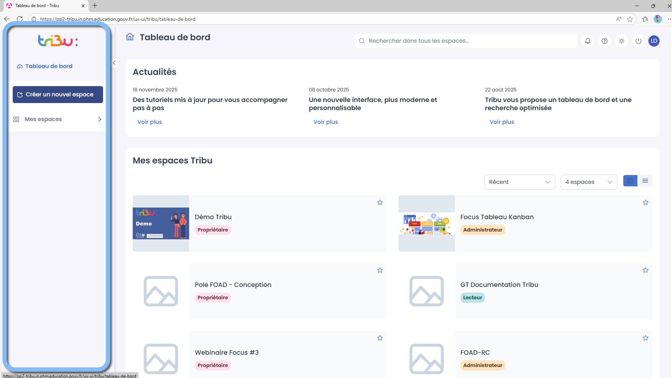Click Propriétaire badge under Démo Tribu
The width and height of the screenshot is (672, 378).
213,230
